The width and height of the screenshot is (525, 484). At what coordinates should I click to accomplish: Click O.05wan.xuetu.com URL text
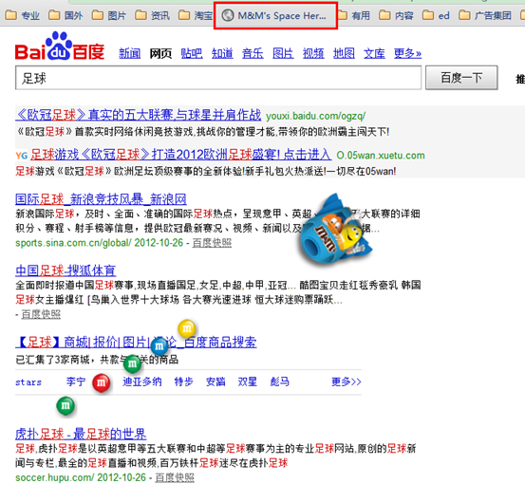(x=381, y=156)
